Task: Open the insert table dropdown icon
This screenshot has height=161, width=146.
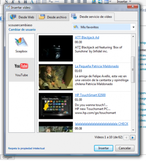Action: 108,2
